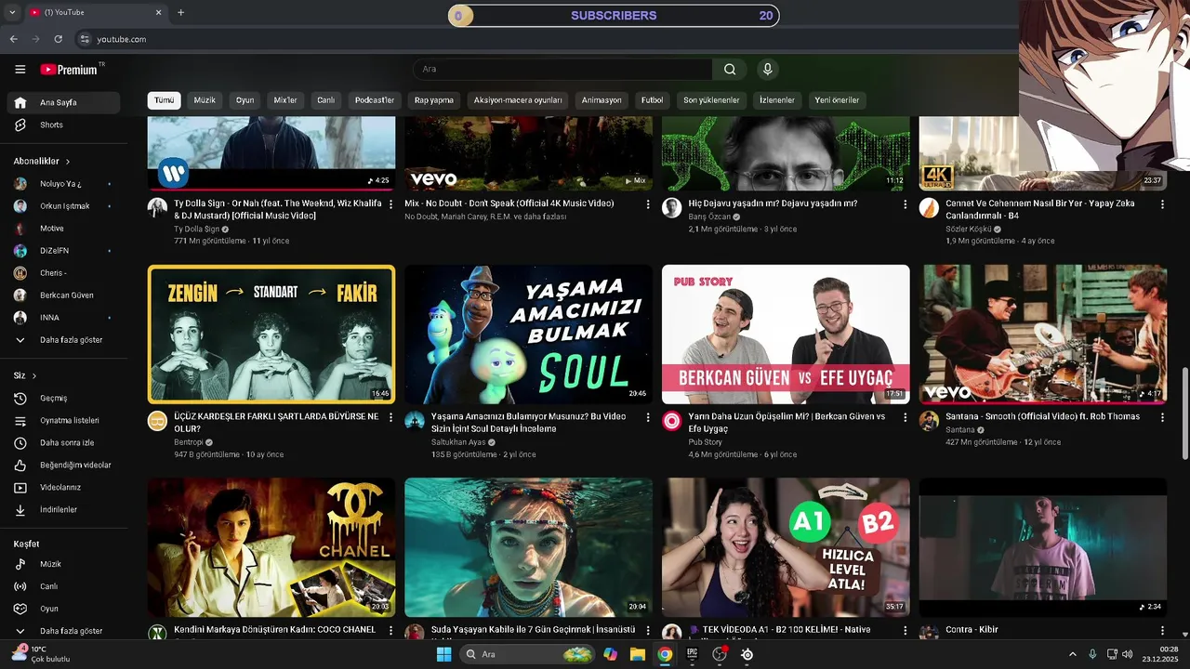Expand Abonelikler section chevron
This screenshot has height=669, width=1190.
tap(68, 162)
